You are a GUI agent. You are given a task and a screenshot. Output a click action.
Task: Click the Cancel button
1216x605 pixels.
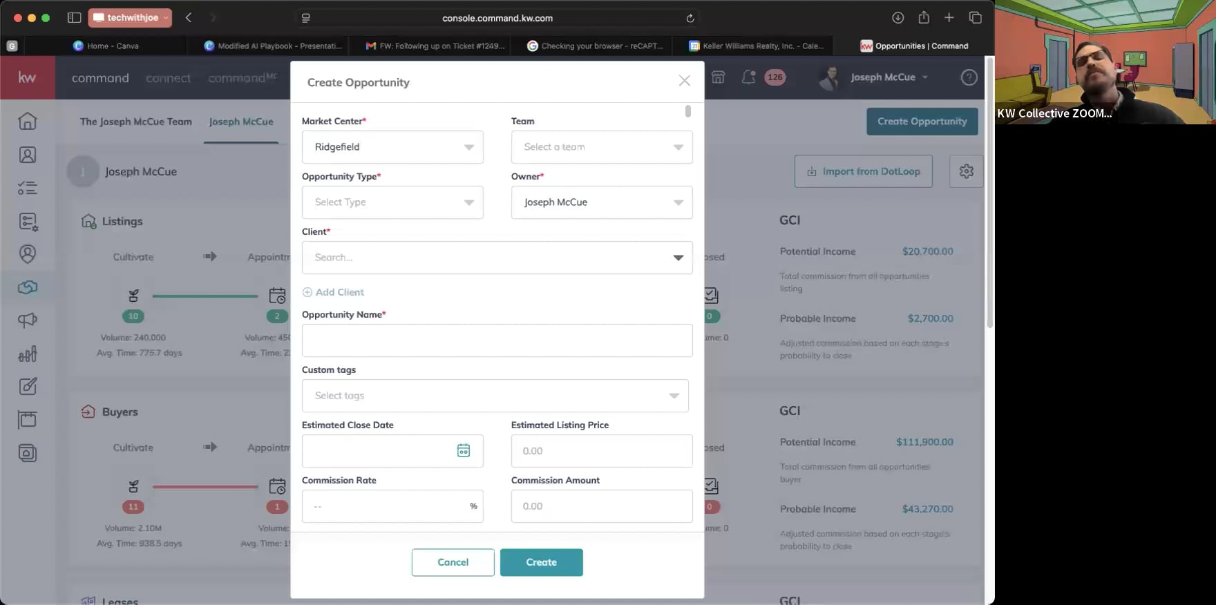pos(453,562)
